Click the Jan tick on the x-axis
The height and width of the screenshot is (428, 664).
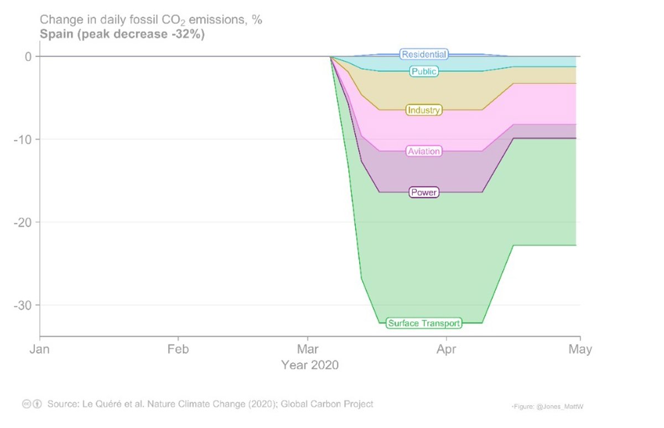[x=40, y=349]
